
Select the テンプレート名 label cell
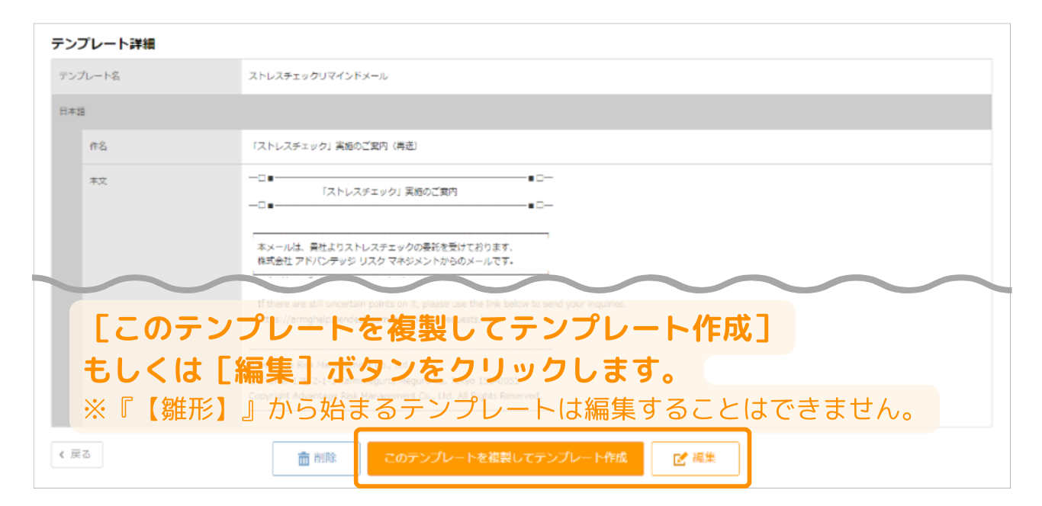89,76
